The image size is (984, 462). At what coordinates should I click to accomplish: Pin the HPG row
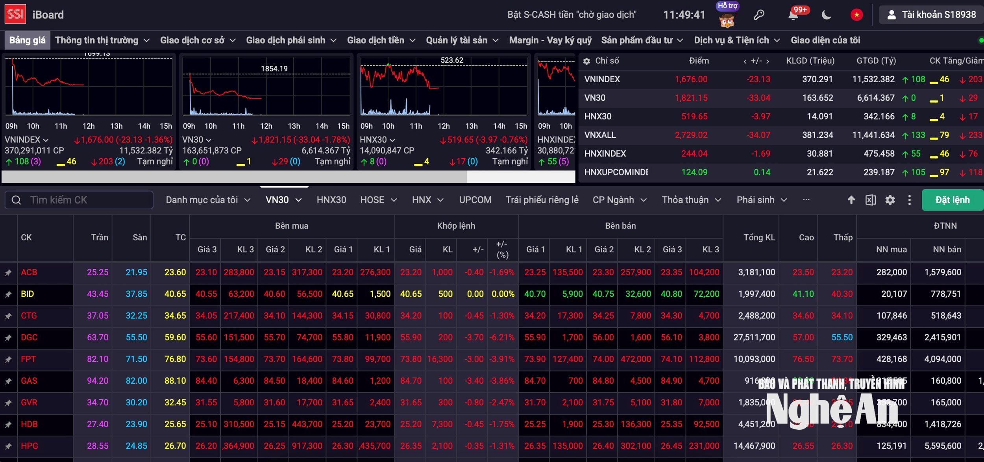[8, 446]
